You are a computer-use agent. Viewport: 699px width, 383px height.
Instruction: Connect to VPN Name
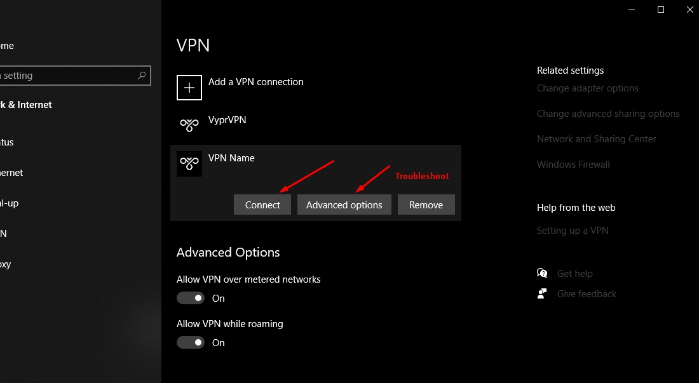(262, 205)
